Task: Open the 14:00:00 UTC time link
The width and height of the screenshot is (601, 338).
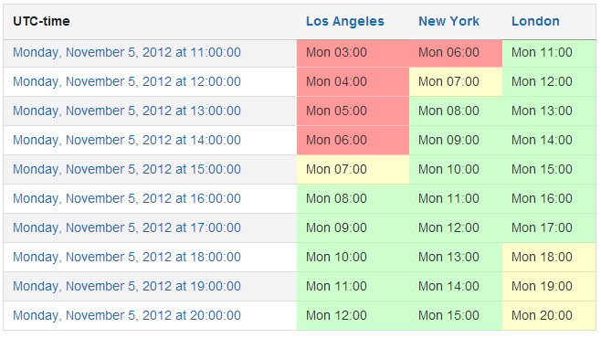Action: 127,141
